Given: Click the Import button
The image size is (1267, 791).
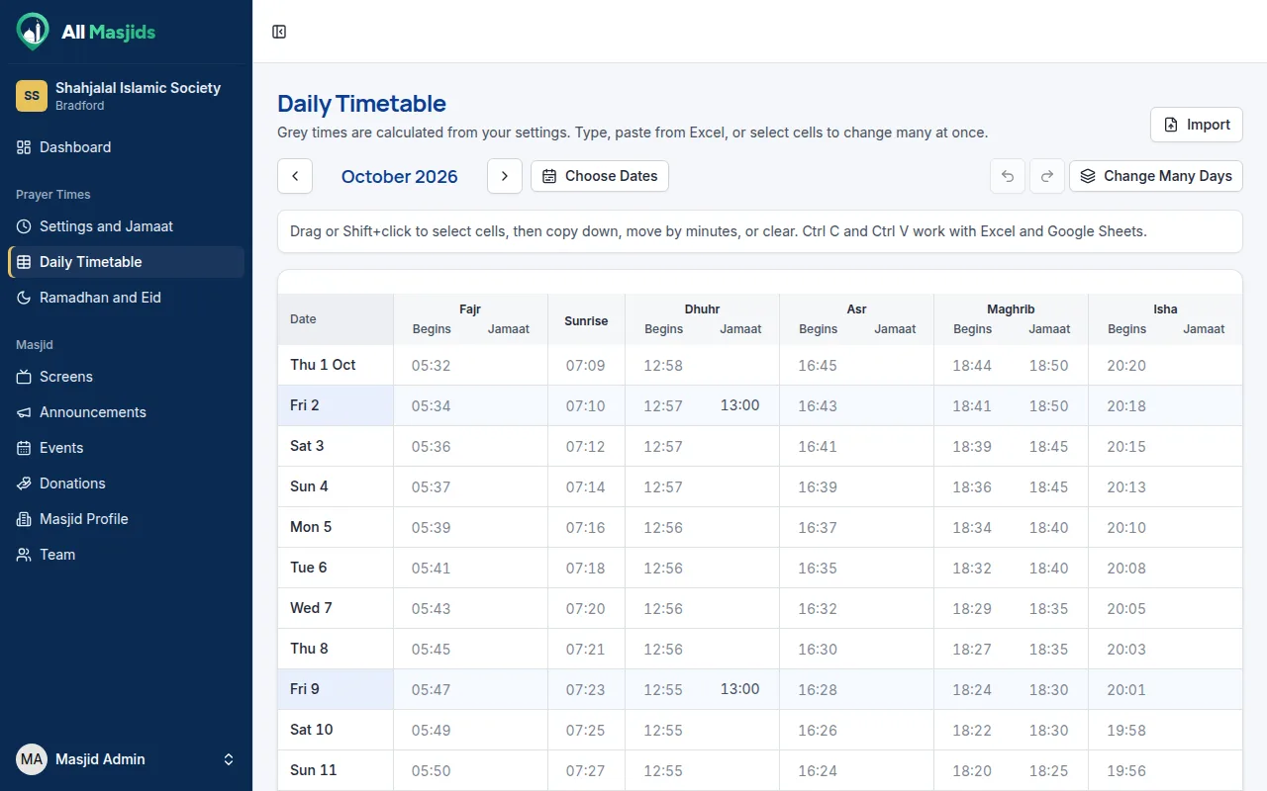Looking at the screenshot, I should point(1196,125).
